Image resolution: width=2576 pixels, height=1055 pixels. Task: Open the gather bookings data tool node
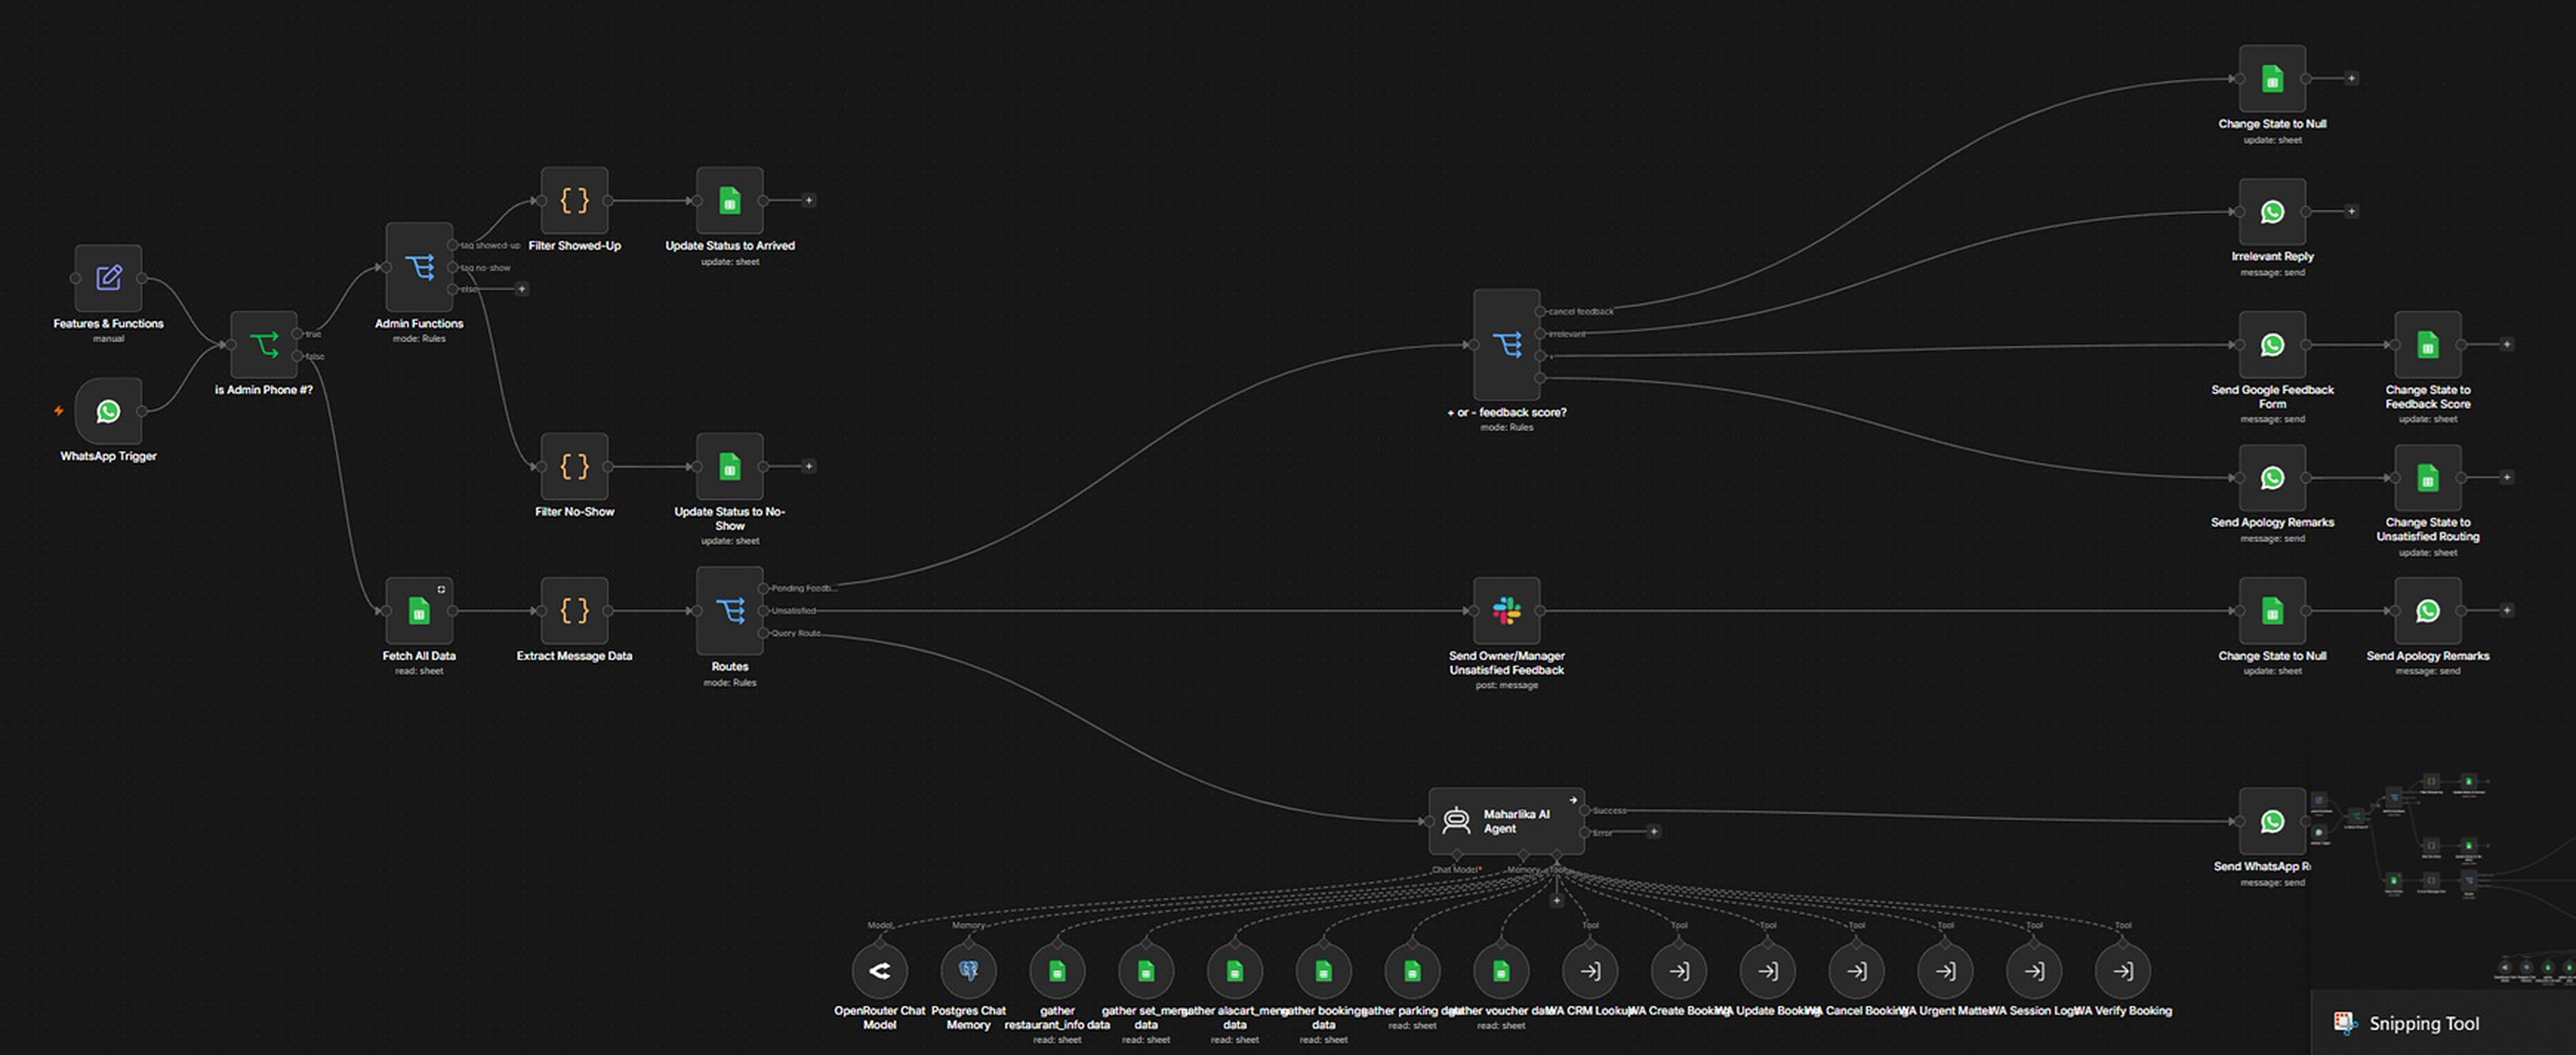point(1323,970)
